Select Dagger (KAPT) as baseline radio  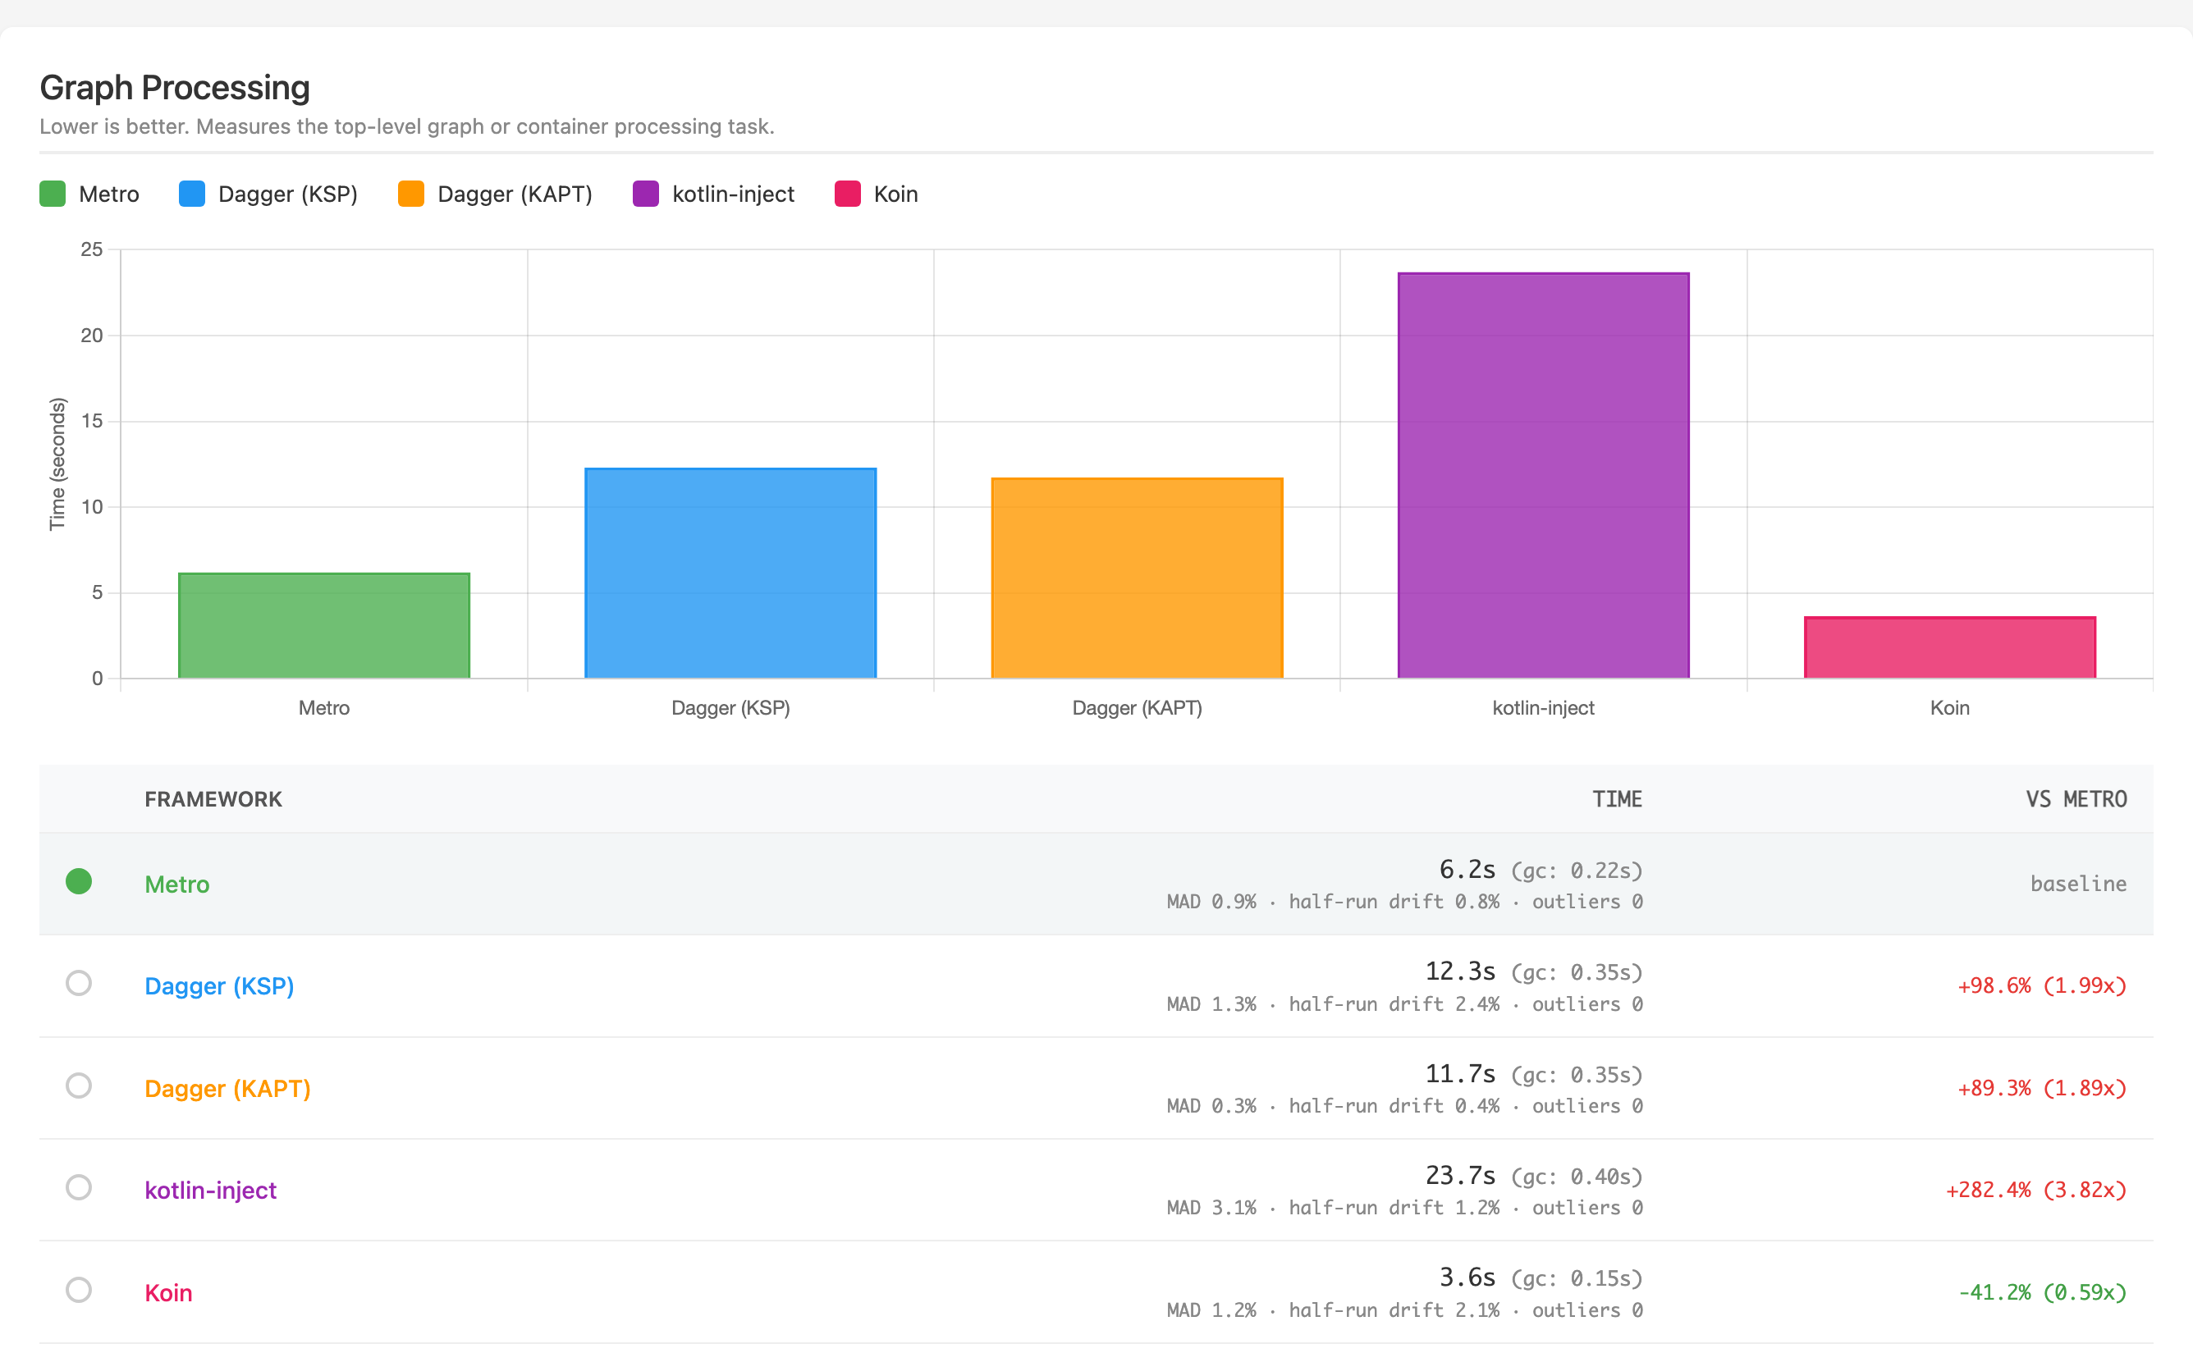click(79, 1086)
